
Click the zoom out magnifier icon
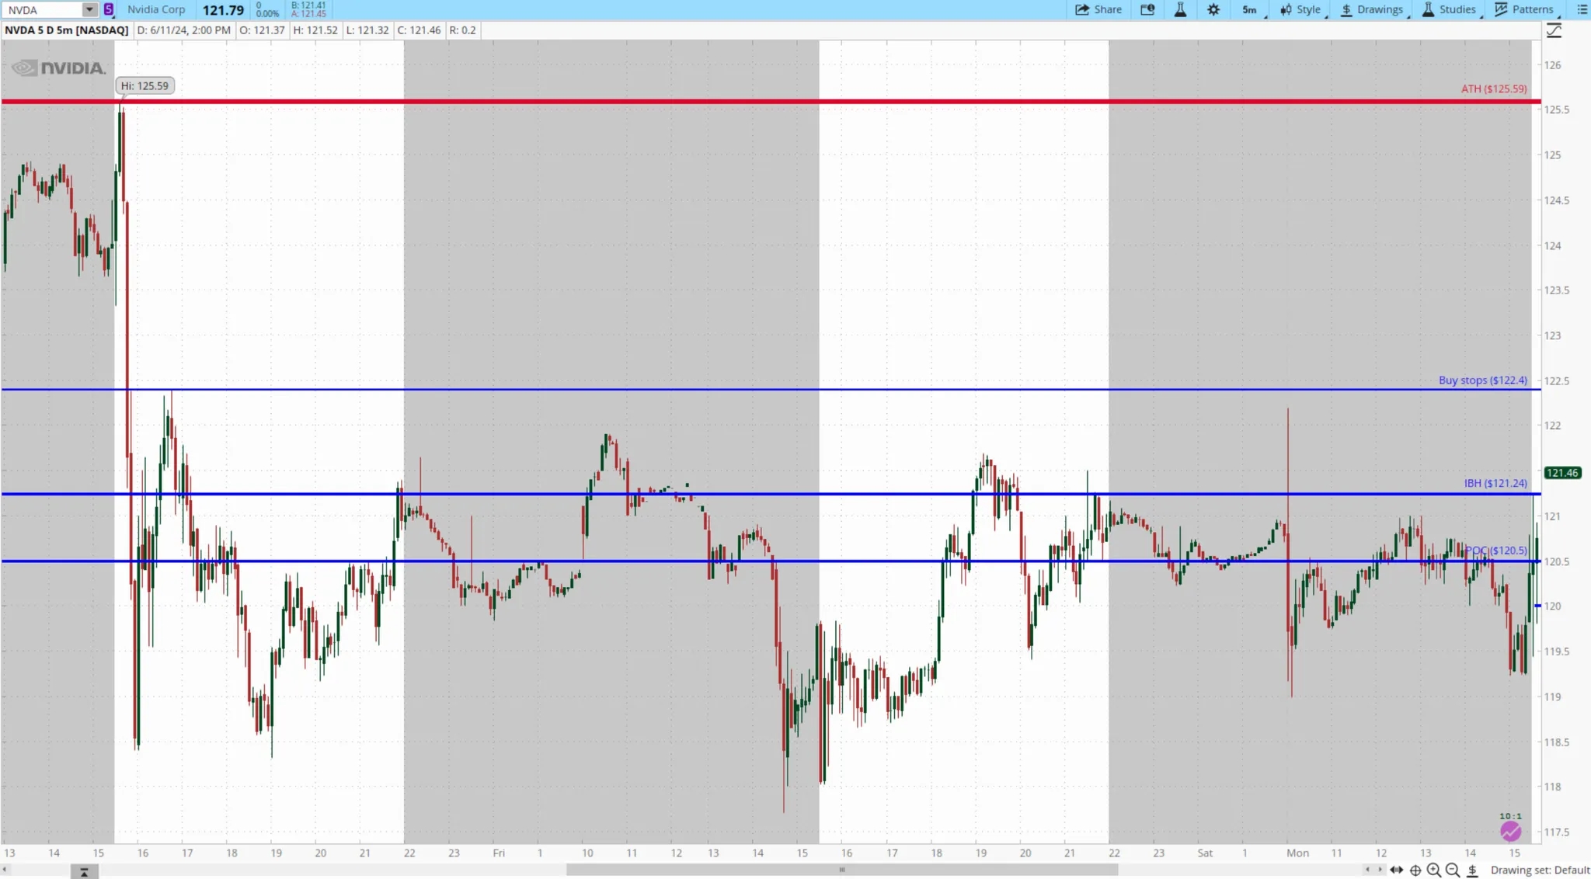click(x=1453, y=870)
